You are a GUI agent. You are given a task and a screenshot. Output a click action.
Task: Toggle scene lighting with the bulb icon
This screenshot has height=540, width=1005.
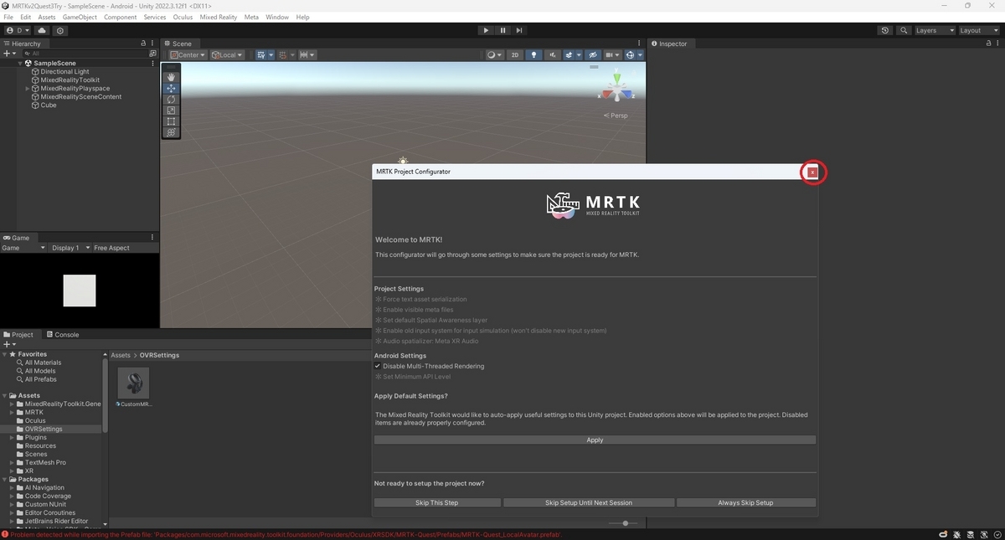[533, 54]
